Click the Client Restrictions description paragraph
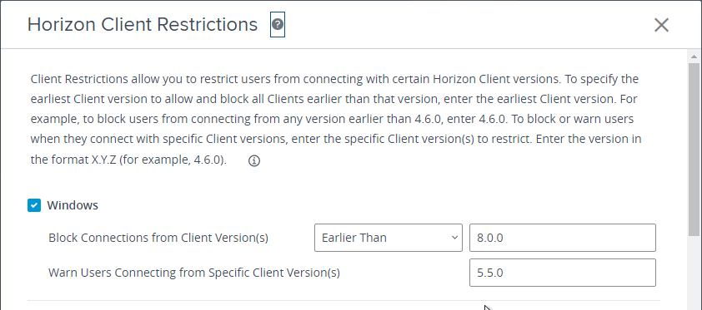 point(336,120)
